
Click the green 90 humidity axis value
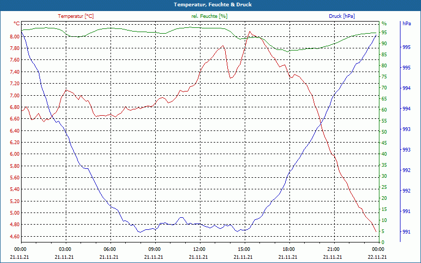coord(384,44)
